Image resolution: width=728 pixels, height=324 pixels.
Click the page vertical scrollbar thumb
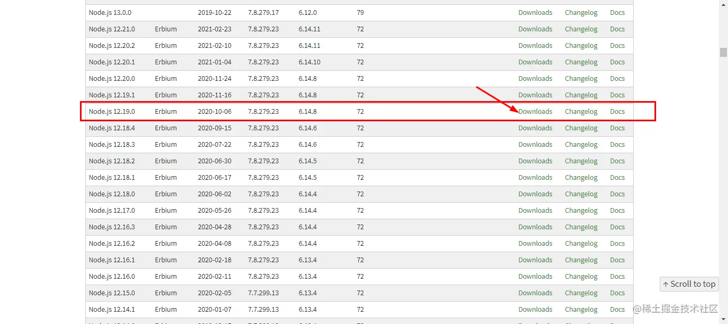point(723,52)
